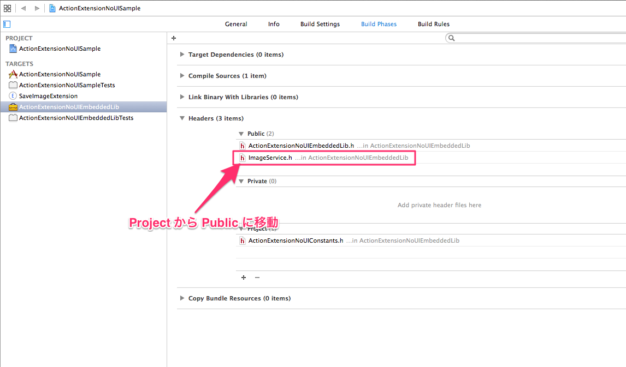The width and height of the screenshot is (626, 367).
Task: Click the ActionExtensionNoUISampleTests target icon
Action: click(x=12, y=85)
